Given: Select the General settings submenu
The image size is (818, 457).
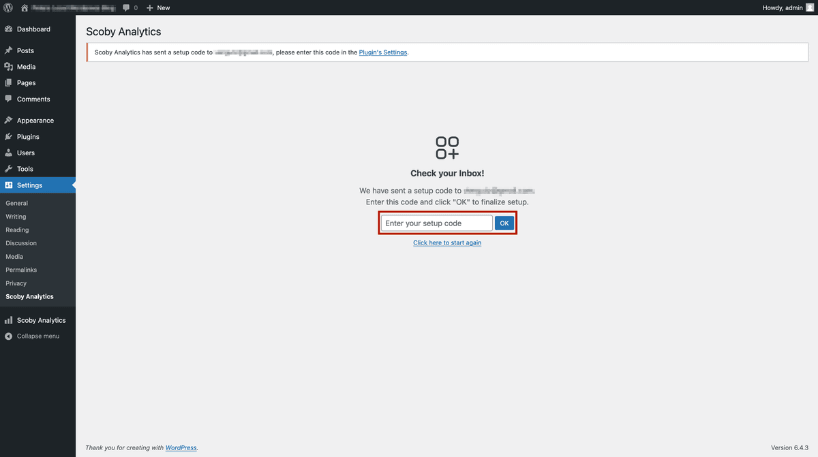Looking at the screenshot, I should click(17, 203).
